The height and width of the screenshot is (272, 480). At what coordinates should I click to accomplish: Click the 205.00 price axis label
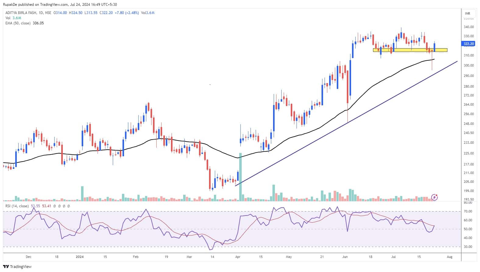click(x=469, y=182)
